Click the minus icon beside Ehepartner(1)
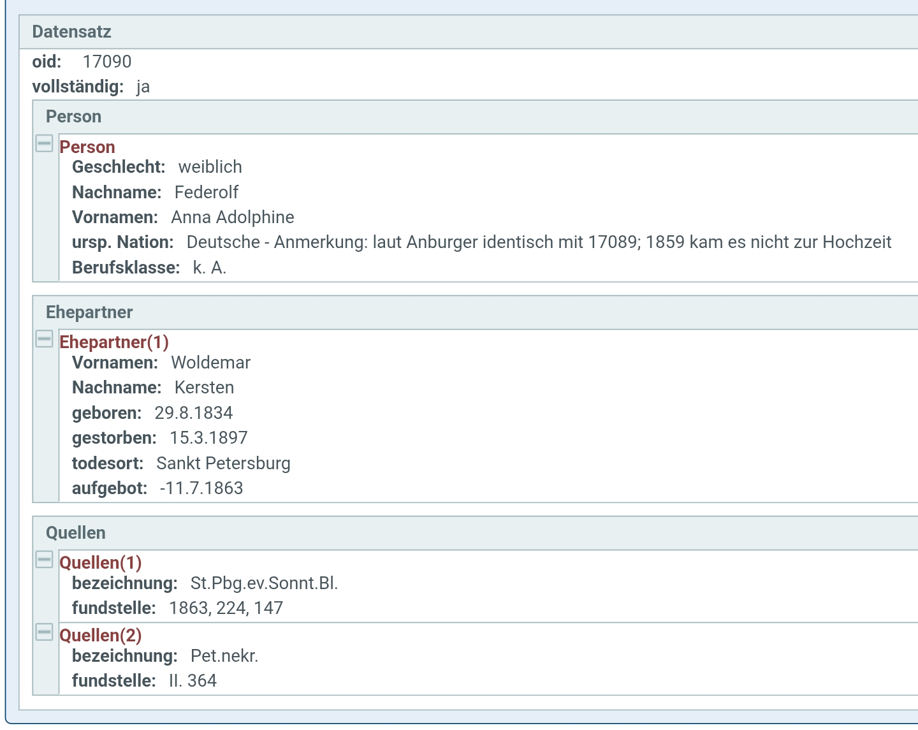This screenshot has width=918, height=730. pyautogui.click(x=44, y=339)
